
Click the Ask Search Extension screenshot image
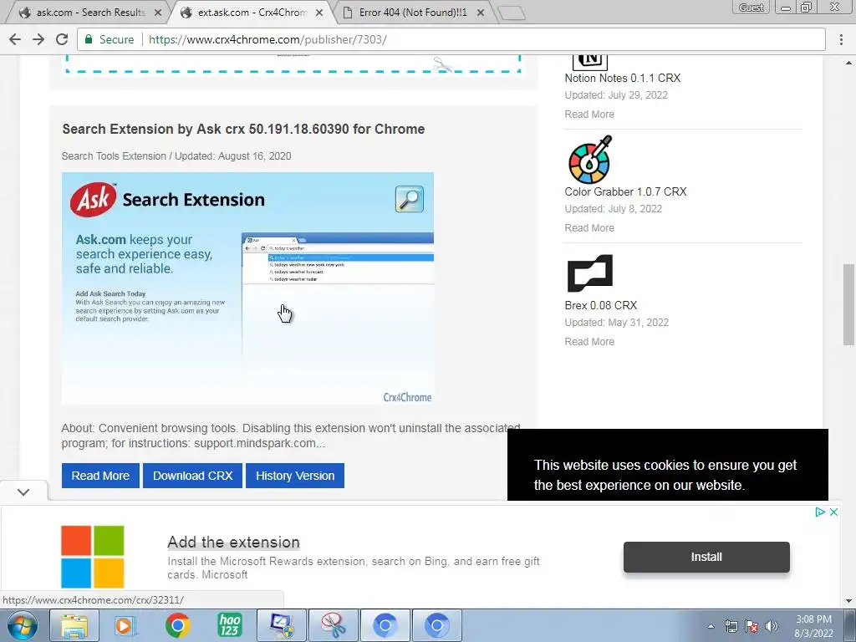click(x=247, y=288)
